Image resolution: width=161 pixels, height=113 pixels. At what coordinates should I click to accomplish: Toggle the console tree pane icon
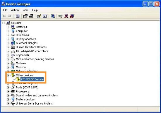point(18,16)
